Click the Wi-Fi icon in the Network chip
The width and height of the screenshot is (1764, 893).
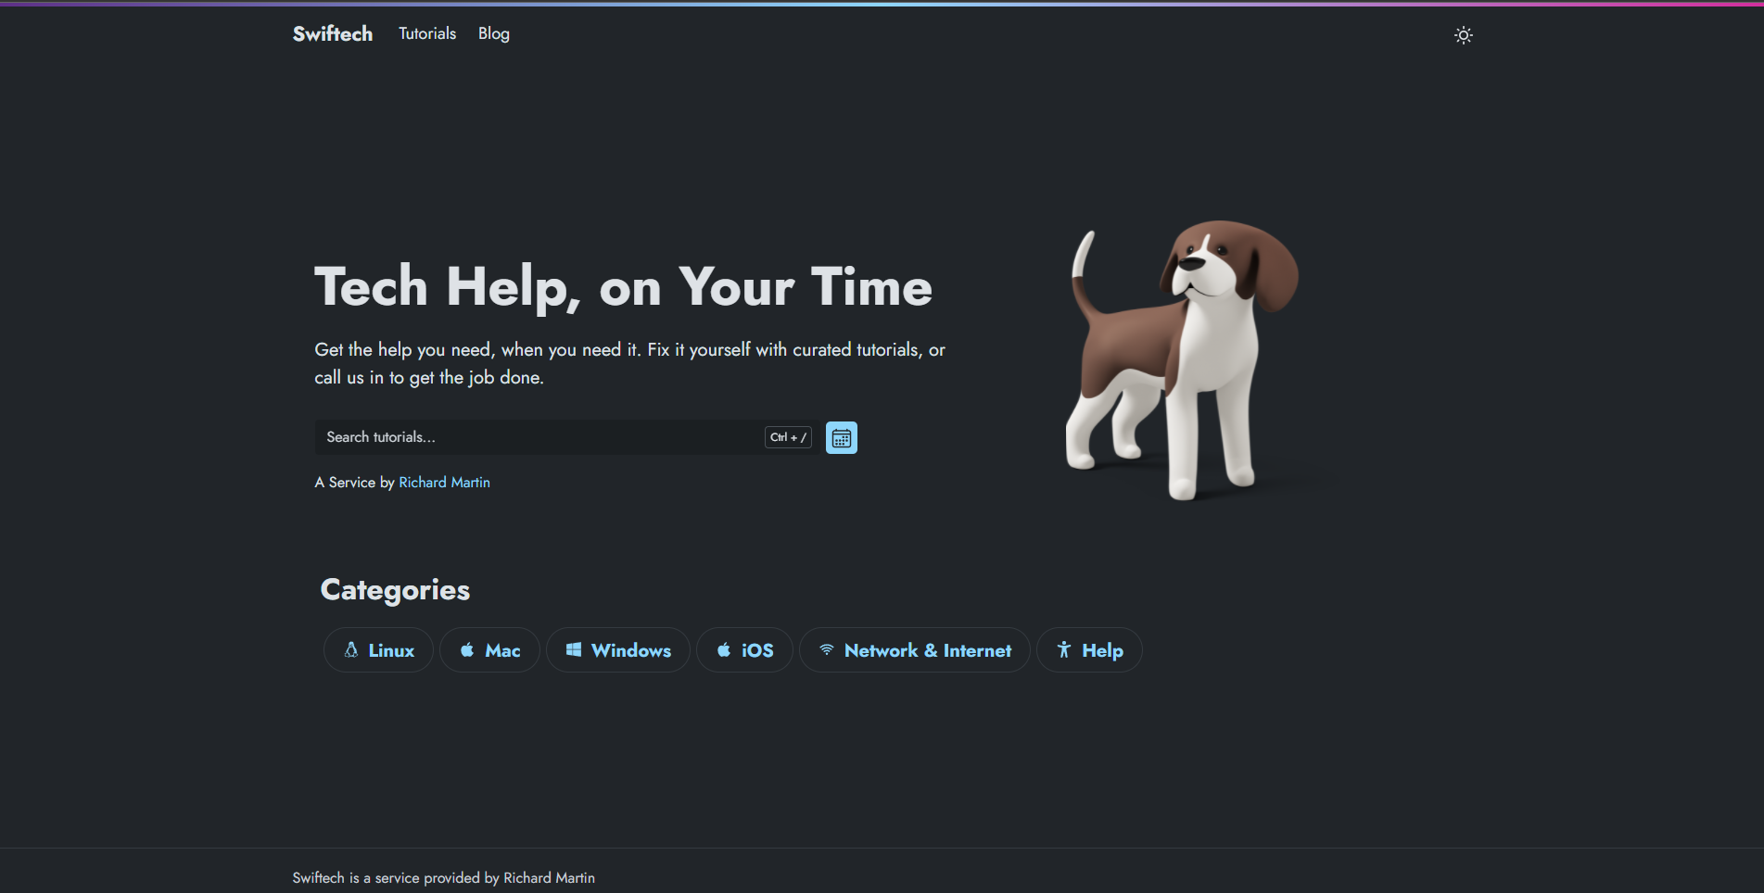(x=827, y=650)
